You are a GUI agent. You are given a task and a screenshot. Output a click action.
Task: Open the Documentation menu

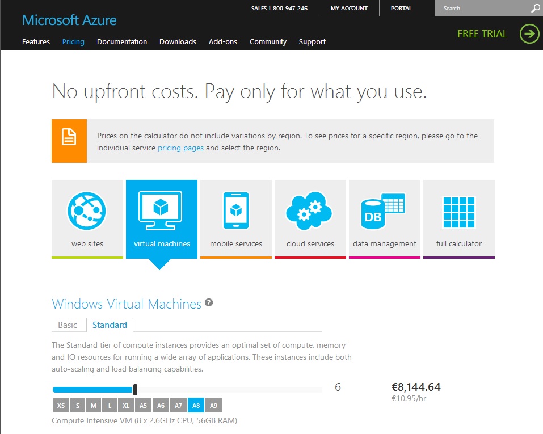point(122,41)
